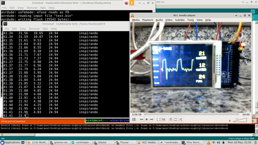Image resolution: width=258 pixels, height=145 pixels.
Task: Switch to Qtiplot taskbar window
Action: point(104,142)
